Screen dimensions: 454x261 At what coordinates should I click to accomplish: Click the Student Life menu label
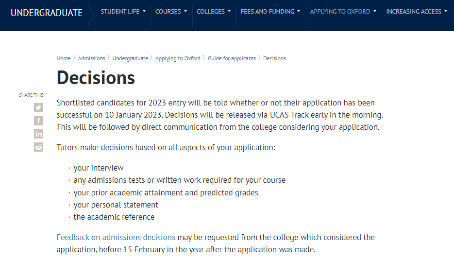pyautogui.click(x=120, y=12)
